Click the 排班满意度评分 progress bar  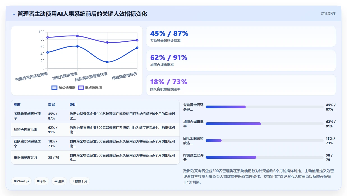tap(265, 157)
